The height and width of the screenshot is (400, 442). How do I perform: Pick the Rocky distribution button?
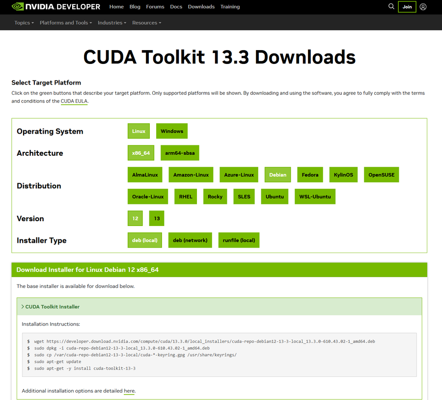(215, 197)
